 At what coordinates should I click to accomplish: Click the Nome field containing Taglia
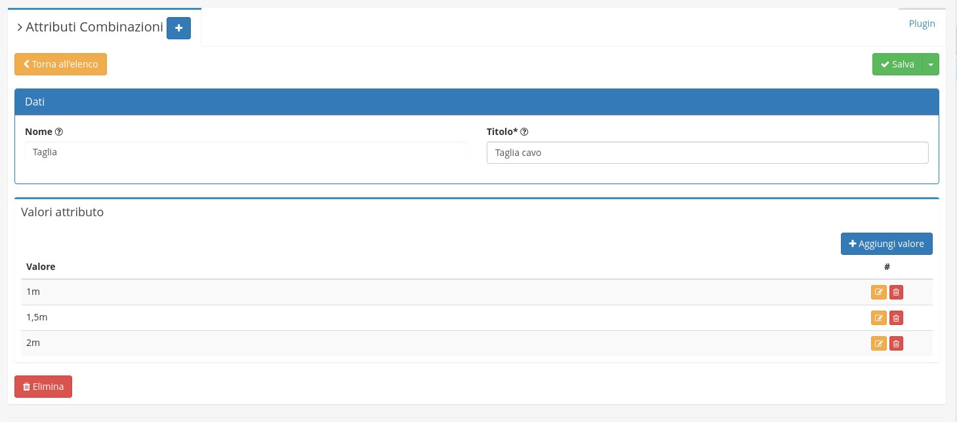point(245,152)
